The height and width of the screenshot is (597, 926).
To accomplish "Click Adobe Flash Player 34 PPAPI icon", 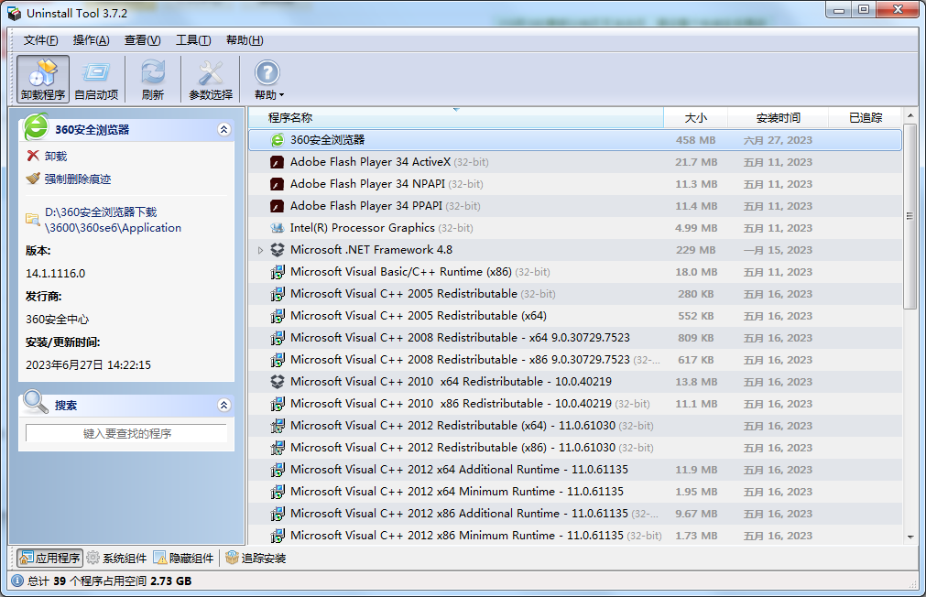I will [277, 206].
